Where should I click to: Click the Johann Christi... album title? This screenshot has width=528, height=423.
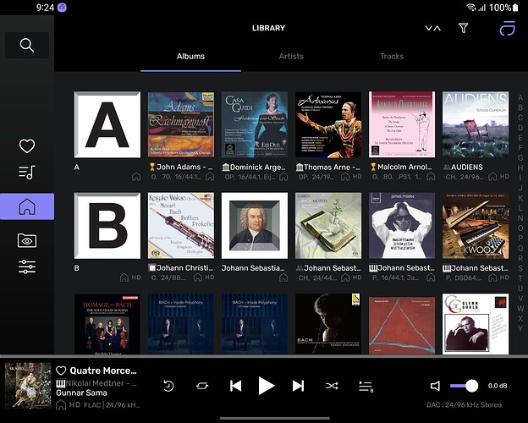181,268
